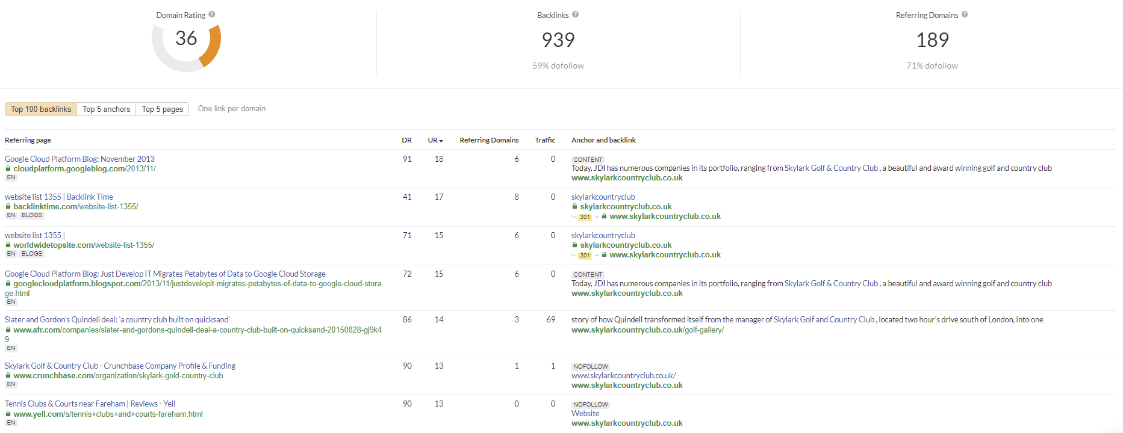Click the lock icon before worldwidetopsite.com URL
Viewport: 1123px width, 433px height.
pos(8,245)
